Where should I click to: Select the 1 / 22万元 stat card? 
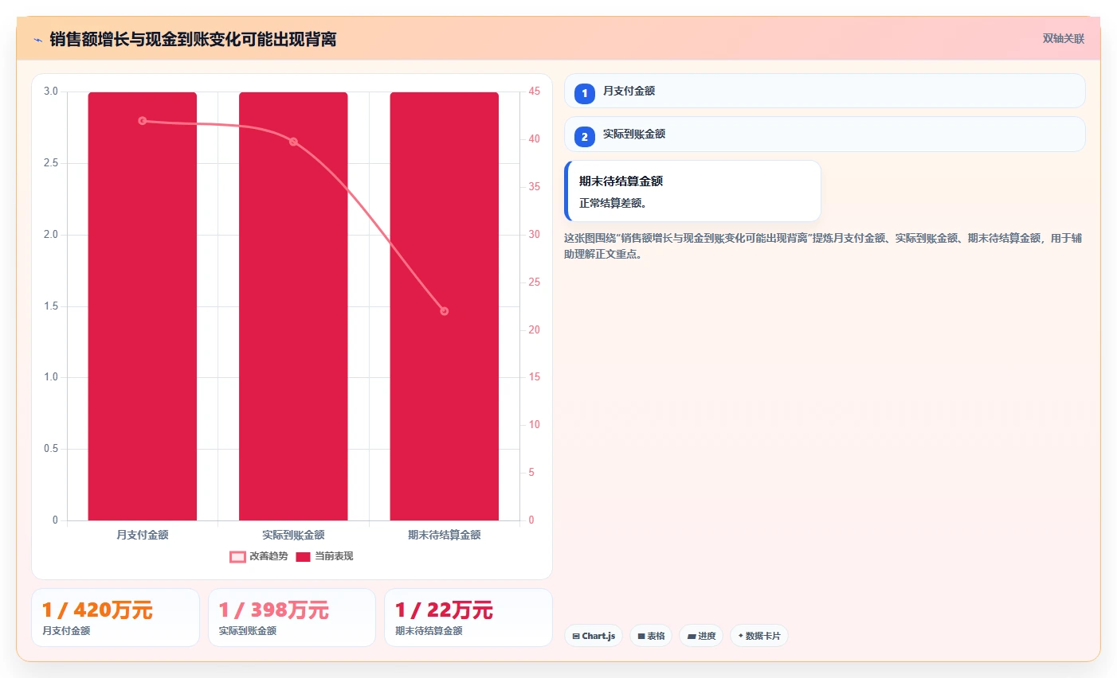468,618
